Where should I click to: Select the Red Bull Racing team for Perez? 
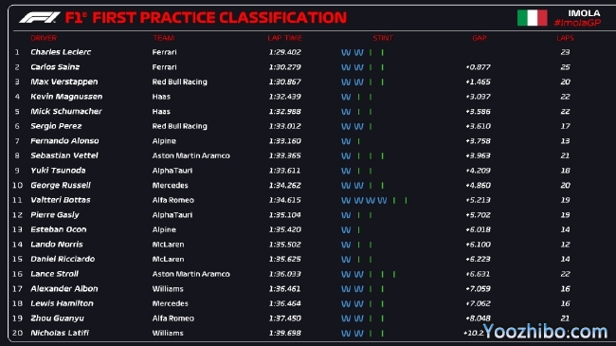pos(179,126)
